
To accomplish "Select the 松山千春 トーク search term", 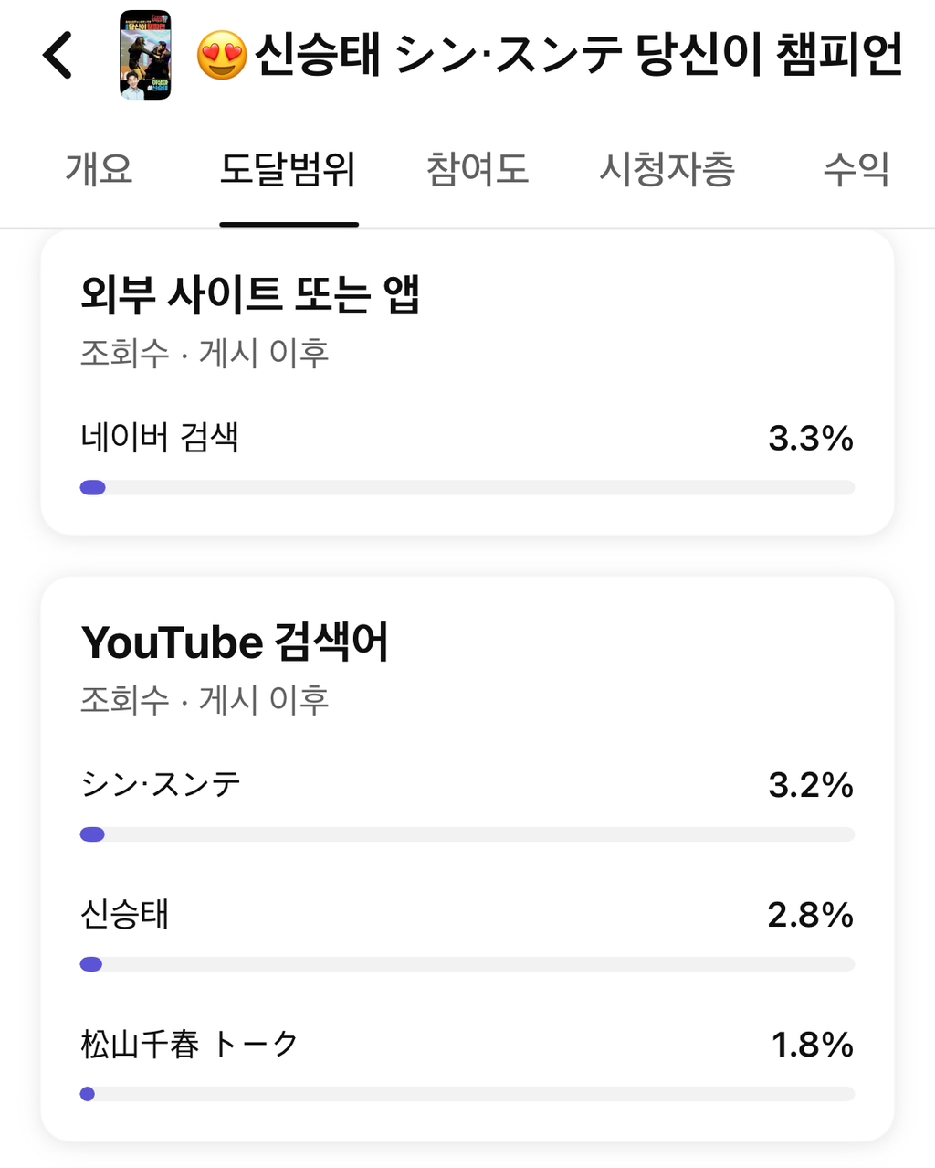I will click(x=189, y=1044).
